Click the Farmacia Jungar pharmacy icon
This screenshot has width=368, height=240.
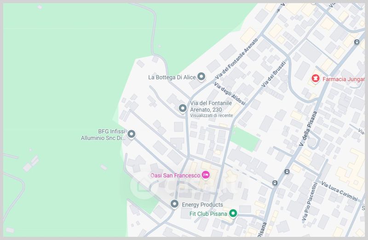coord(316,78)
